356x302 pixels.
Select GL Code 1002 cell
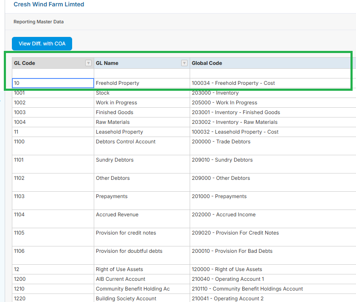53,103
